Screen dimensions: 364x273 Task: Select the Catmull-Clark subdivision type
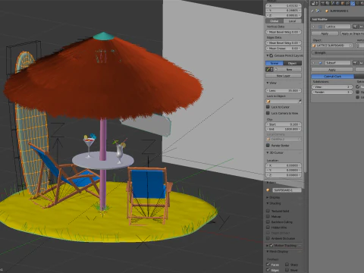[x=333, y=76]
